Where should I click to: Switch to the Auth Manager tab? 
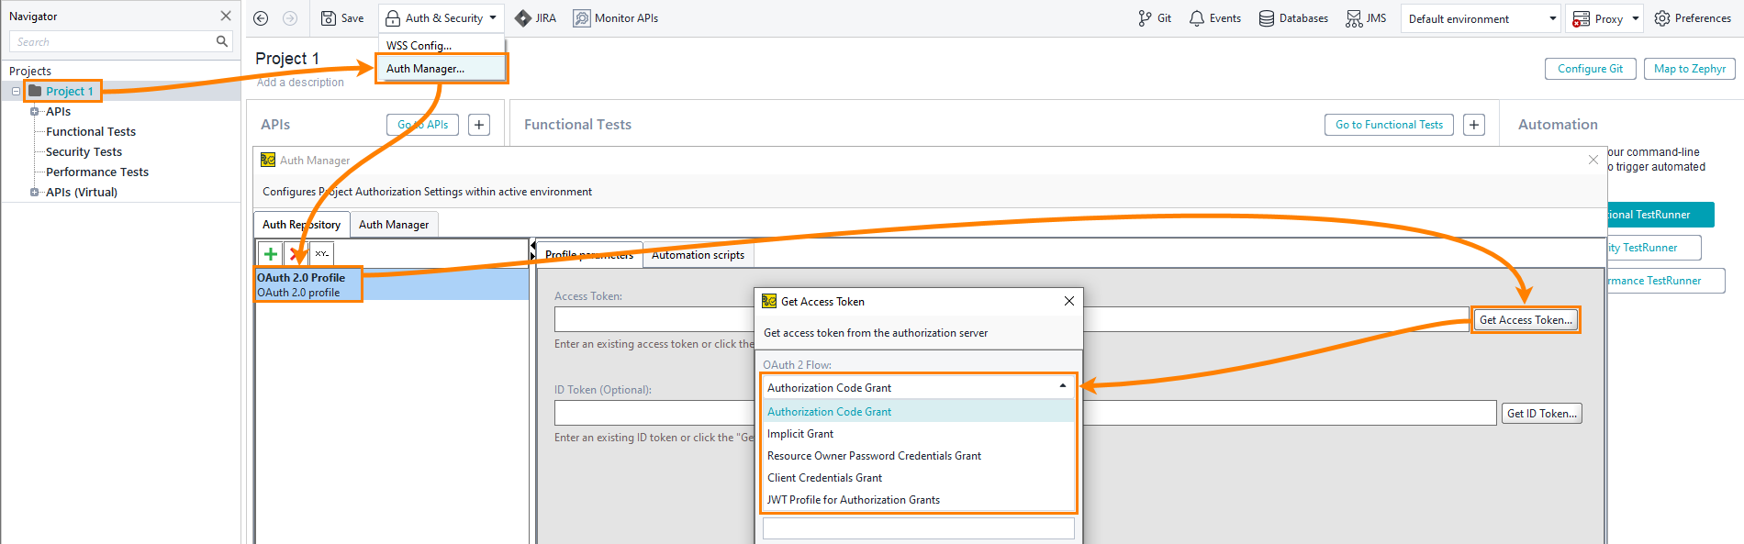(x=394, y=225)
